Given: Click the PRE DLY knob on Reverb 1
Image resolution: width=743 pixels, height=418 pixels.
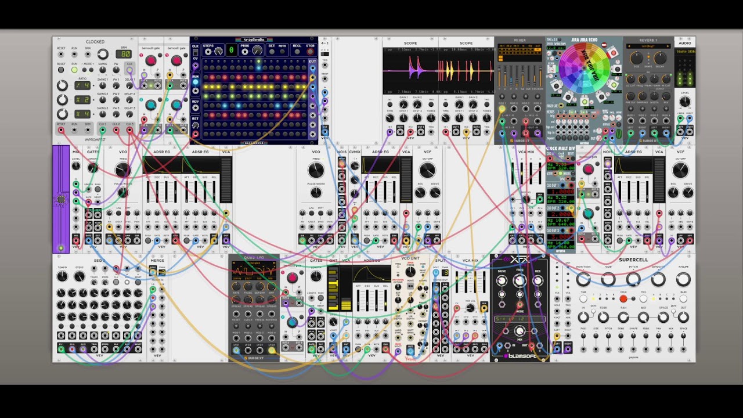Looking at the screenshot, I should click(630, 96).
